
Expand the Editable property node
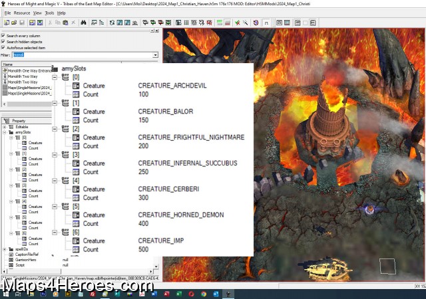pyautogui.click(x=5, y=127)
